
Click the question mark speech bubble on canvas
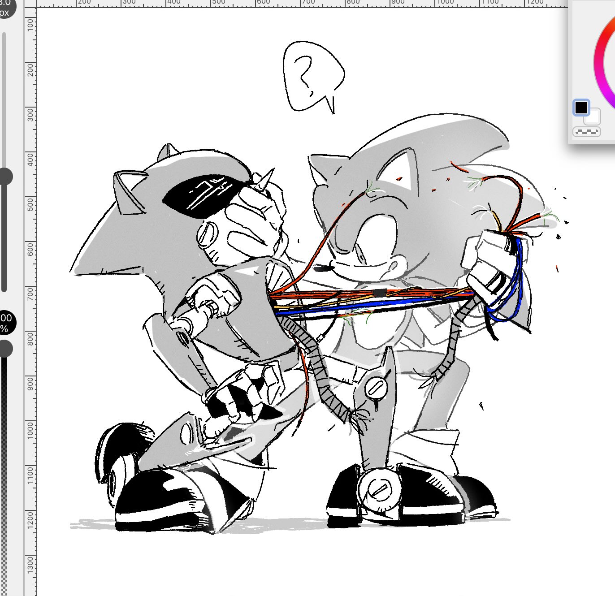point(314,77)
